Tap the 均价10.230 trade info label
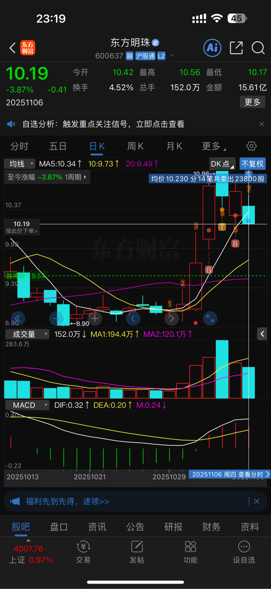Viewport: 271px width, 589px height. pos(207,179)
